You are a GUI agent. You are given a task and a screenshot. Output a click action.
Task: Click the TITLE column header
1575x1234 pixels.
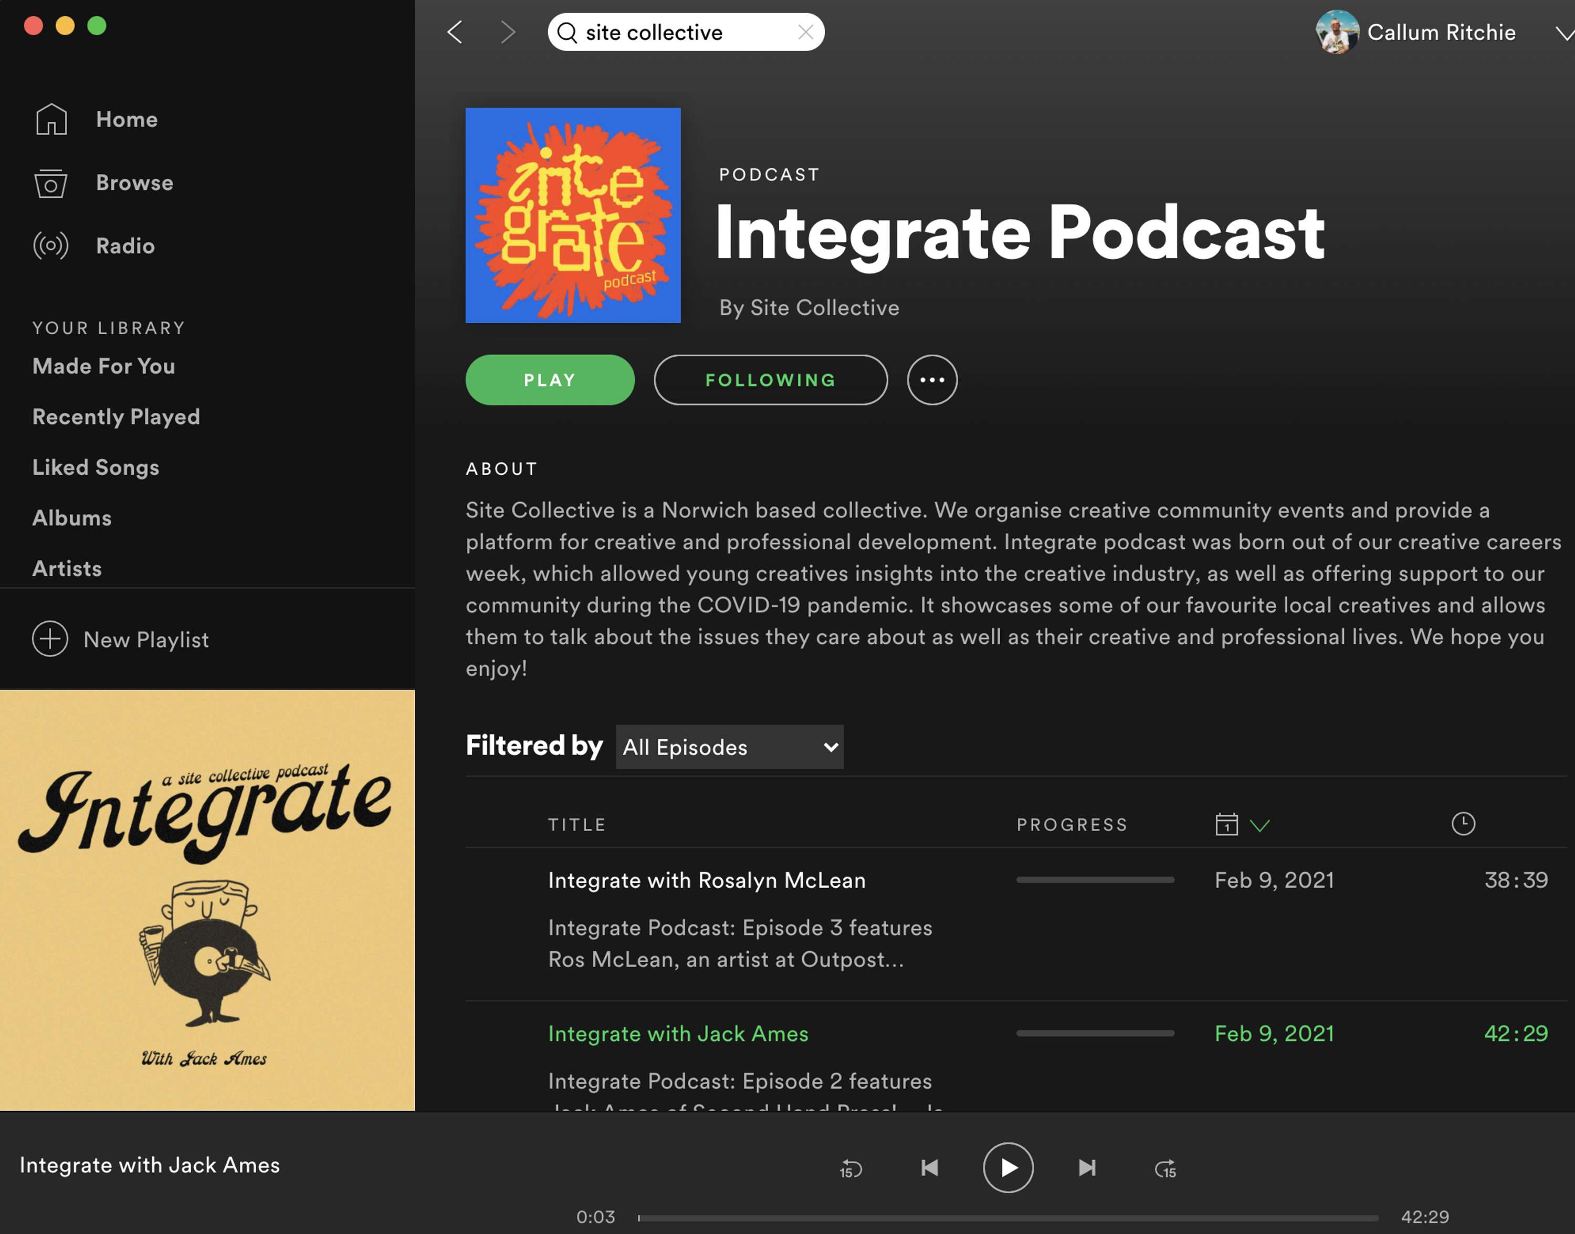coord(577,825)
